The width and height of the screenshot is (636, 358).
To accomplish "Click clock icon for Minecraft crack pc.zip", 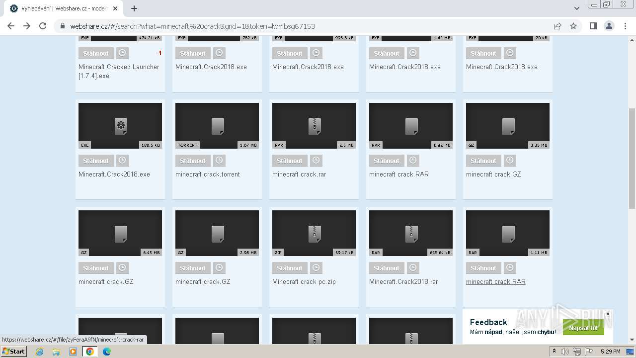I will [316, 268].
